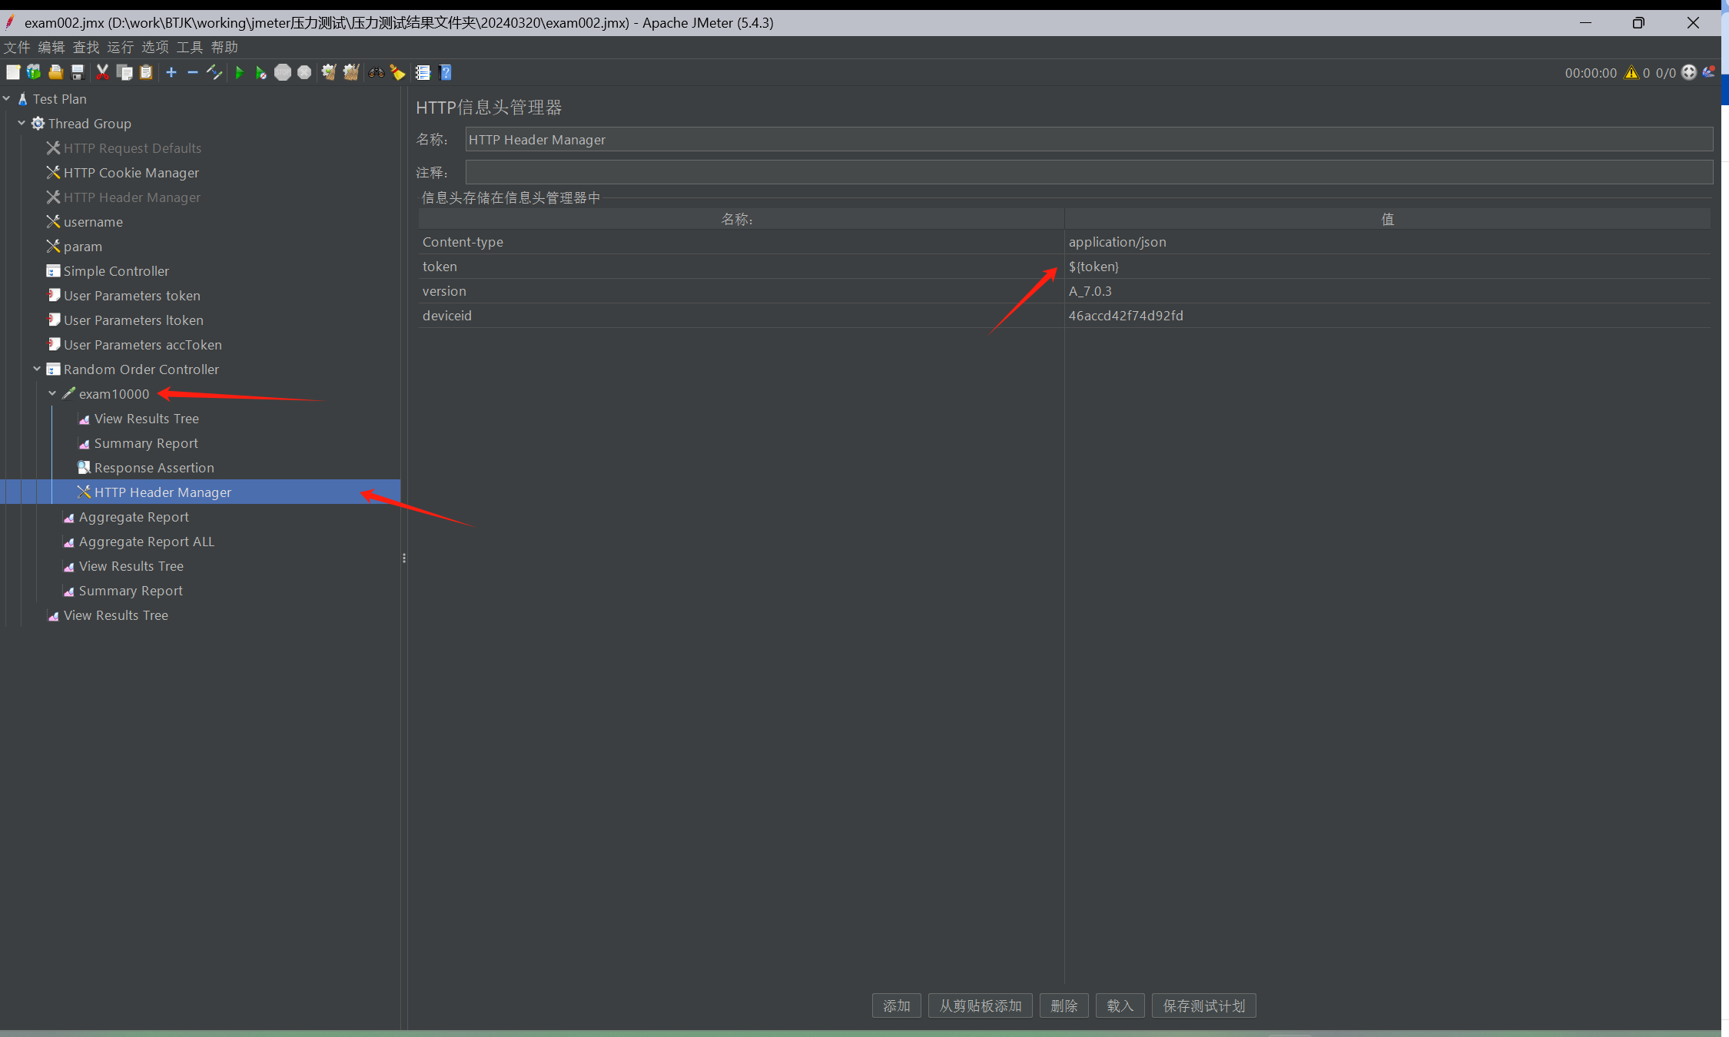Image resolution: width=1729 pixels, height=1037 pixels.
Task: Click the New test plan icon
Action: (13, 72)
